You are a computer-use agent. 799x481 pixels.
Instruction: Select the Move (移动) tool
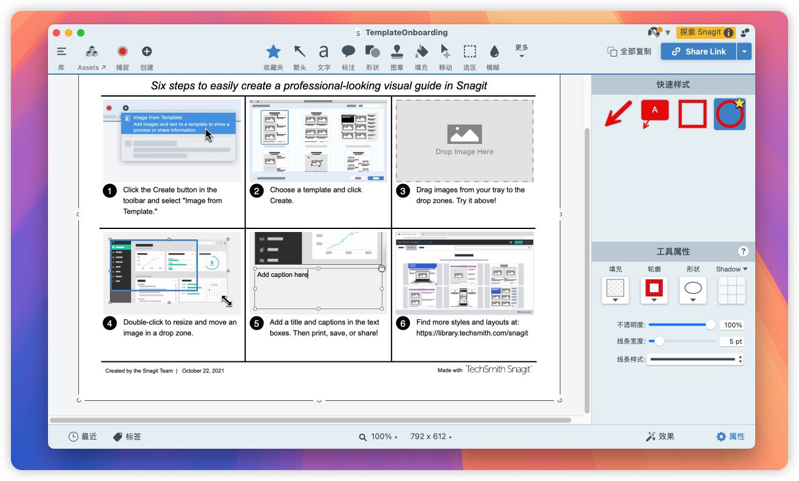pyautogui.click(x=446, y=57)
